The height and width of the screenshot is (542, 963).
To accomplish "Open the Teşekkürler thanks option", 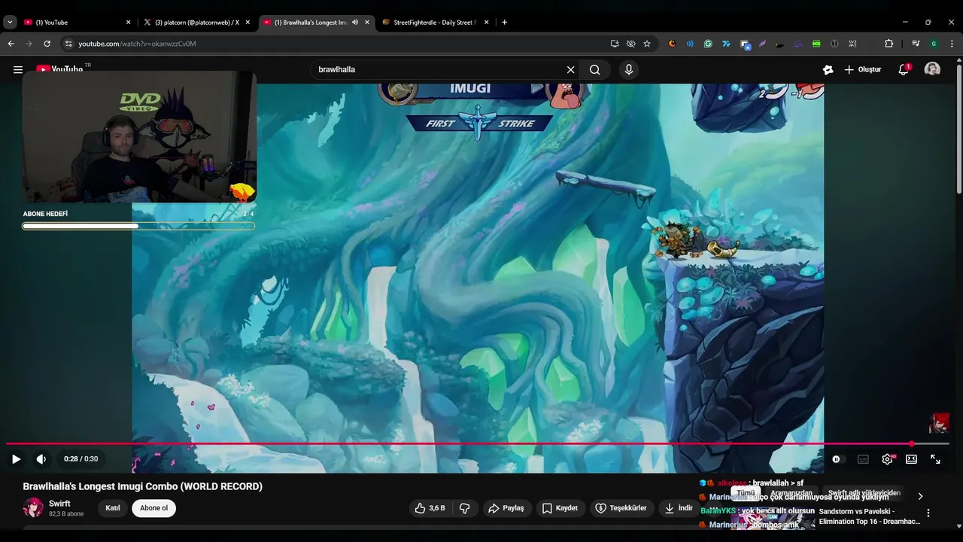I will coord(621,508).
